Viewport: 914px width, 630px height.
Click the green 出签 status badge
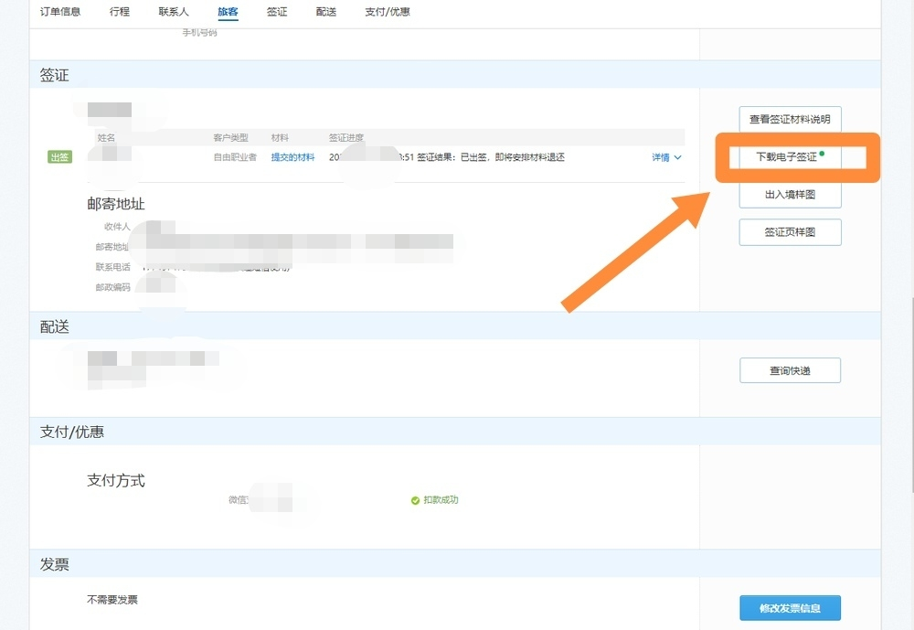pyautogui.click(x=59, y=157)
